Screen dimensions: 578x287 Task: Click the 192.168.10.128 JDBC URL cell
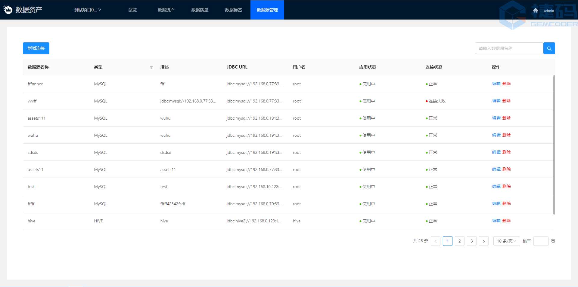254,187
